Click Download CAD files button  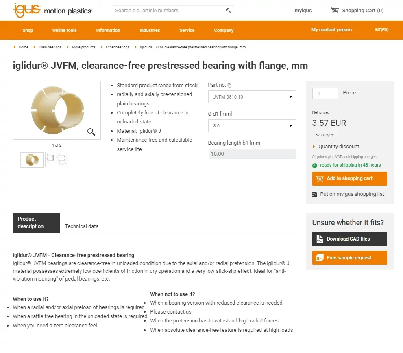tap(349, 239)
